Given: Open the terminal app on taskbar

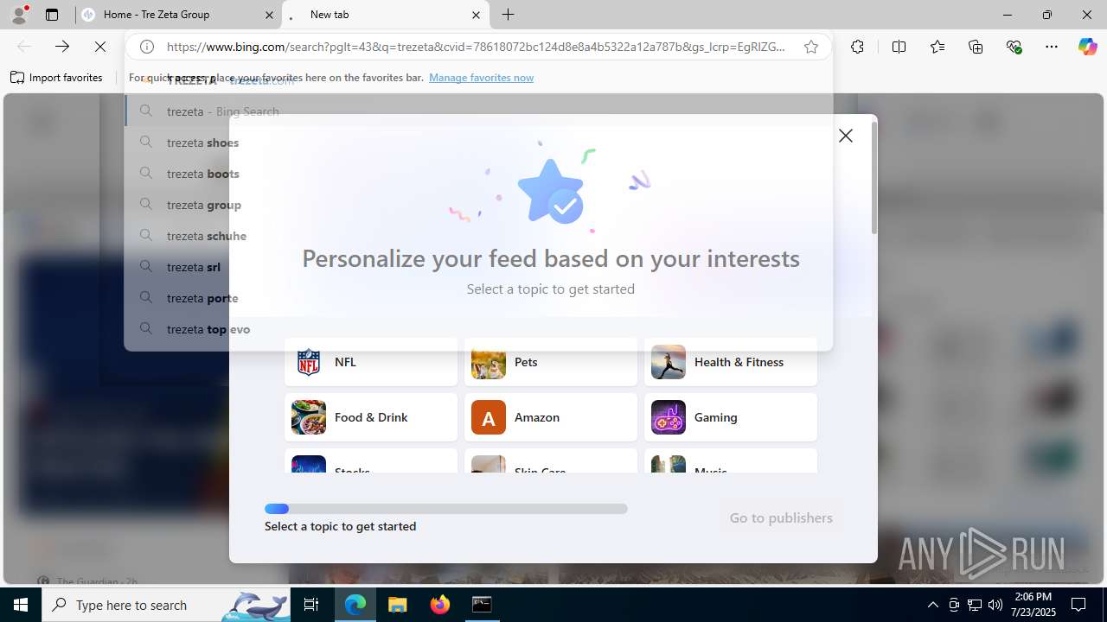Looking at the screenshot, I should (482, 605).
